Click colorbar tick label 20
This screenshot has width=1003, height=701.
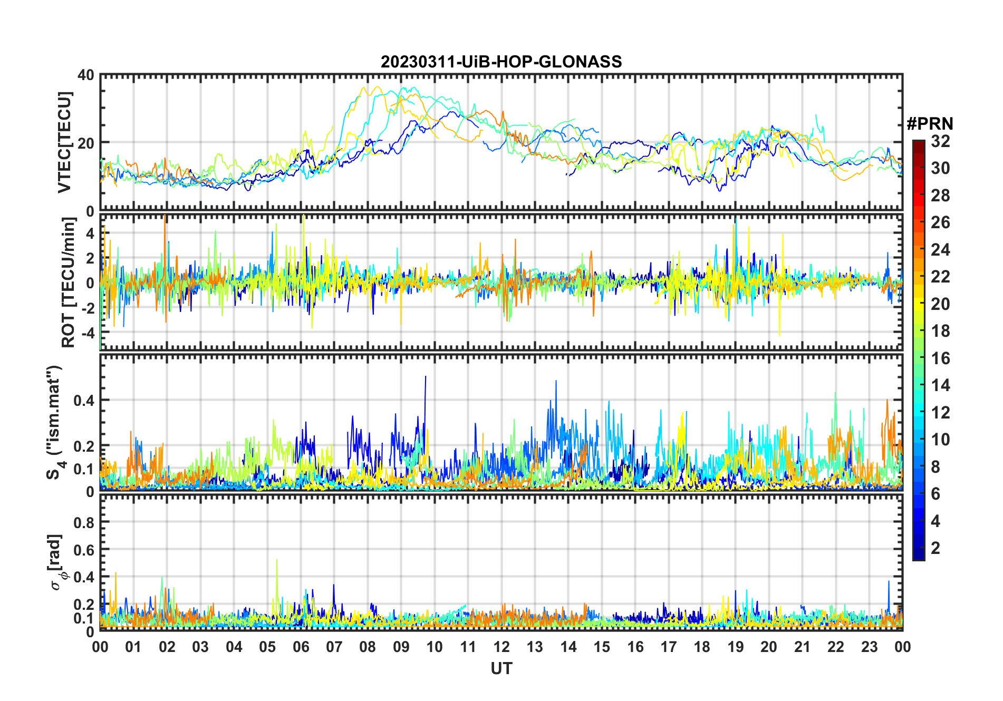[x=940, y=304]
